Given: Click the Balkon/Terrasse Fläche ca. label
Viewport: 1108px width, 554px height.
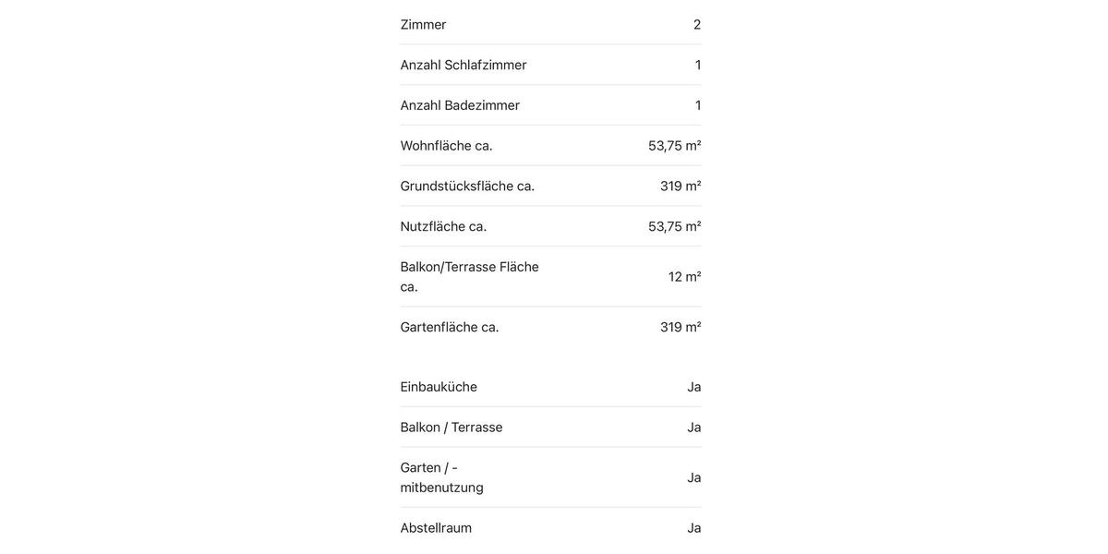Looking at the screenshot, I should tap(469, 276).
